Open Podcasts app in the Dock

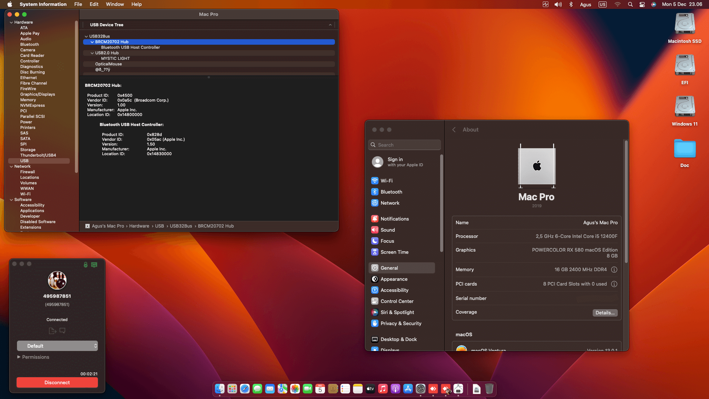(x=395, y=389)
